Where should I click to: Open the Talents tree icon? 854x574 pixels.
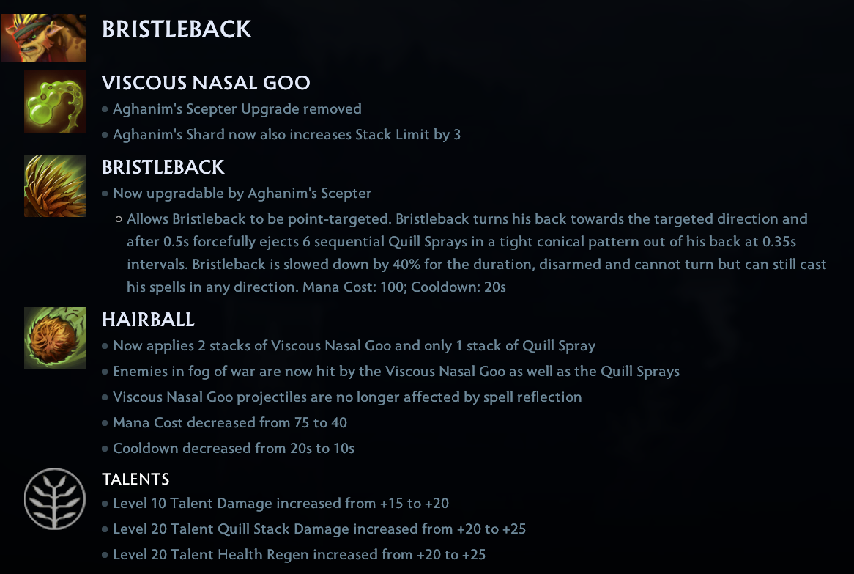pyautogui.click(x=56, y=498)
